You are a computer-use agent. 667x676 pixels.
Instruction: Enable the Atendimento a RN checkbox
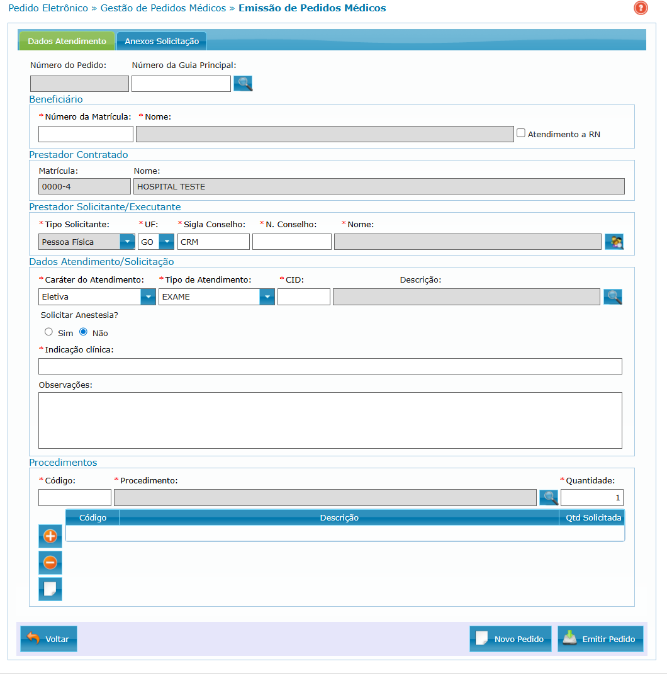pyautogui.click(x=521, y=133)
